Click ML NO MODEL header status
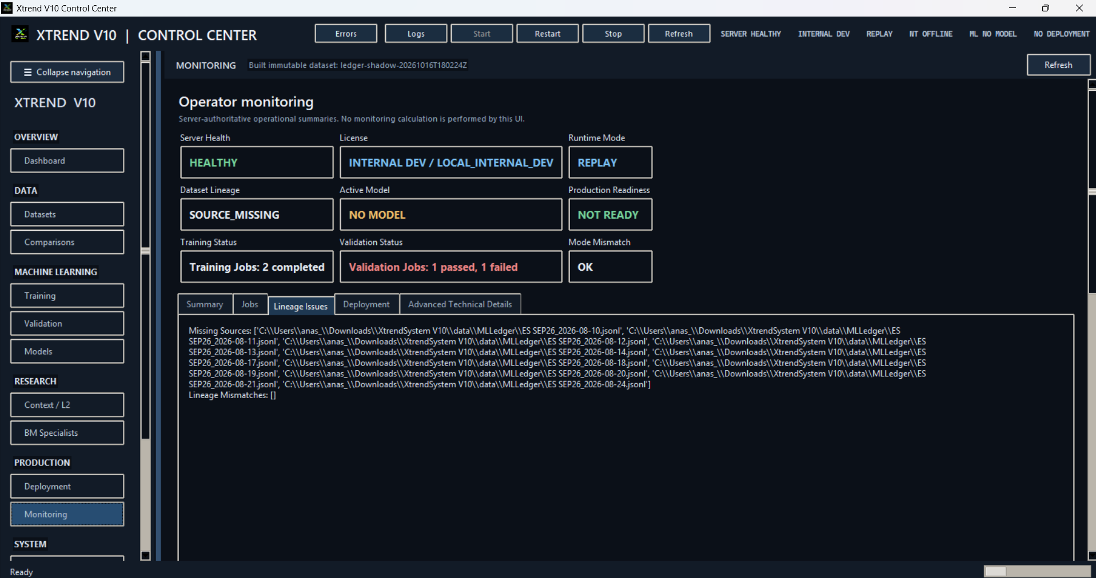Viewport: 1096px width, 578px height. coord(993,34)
